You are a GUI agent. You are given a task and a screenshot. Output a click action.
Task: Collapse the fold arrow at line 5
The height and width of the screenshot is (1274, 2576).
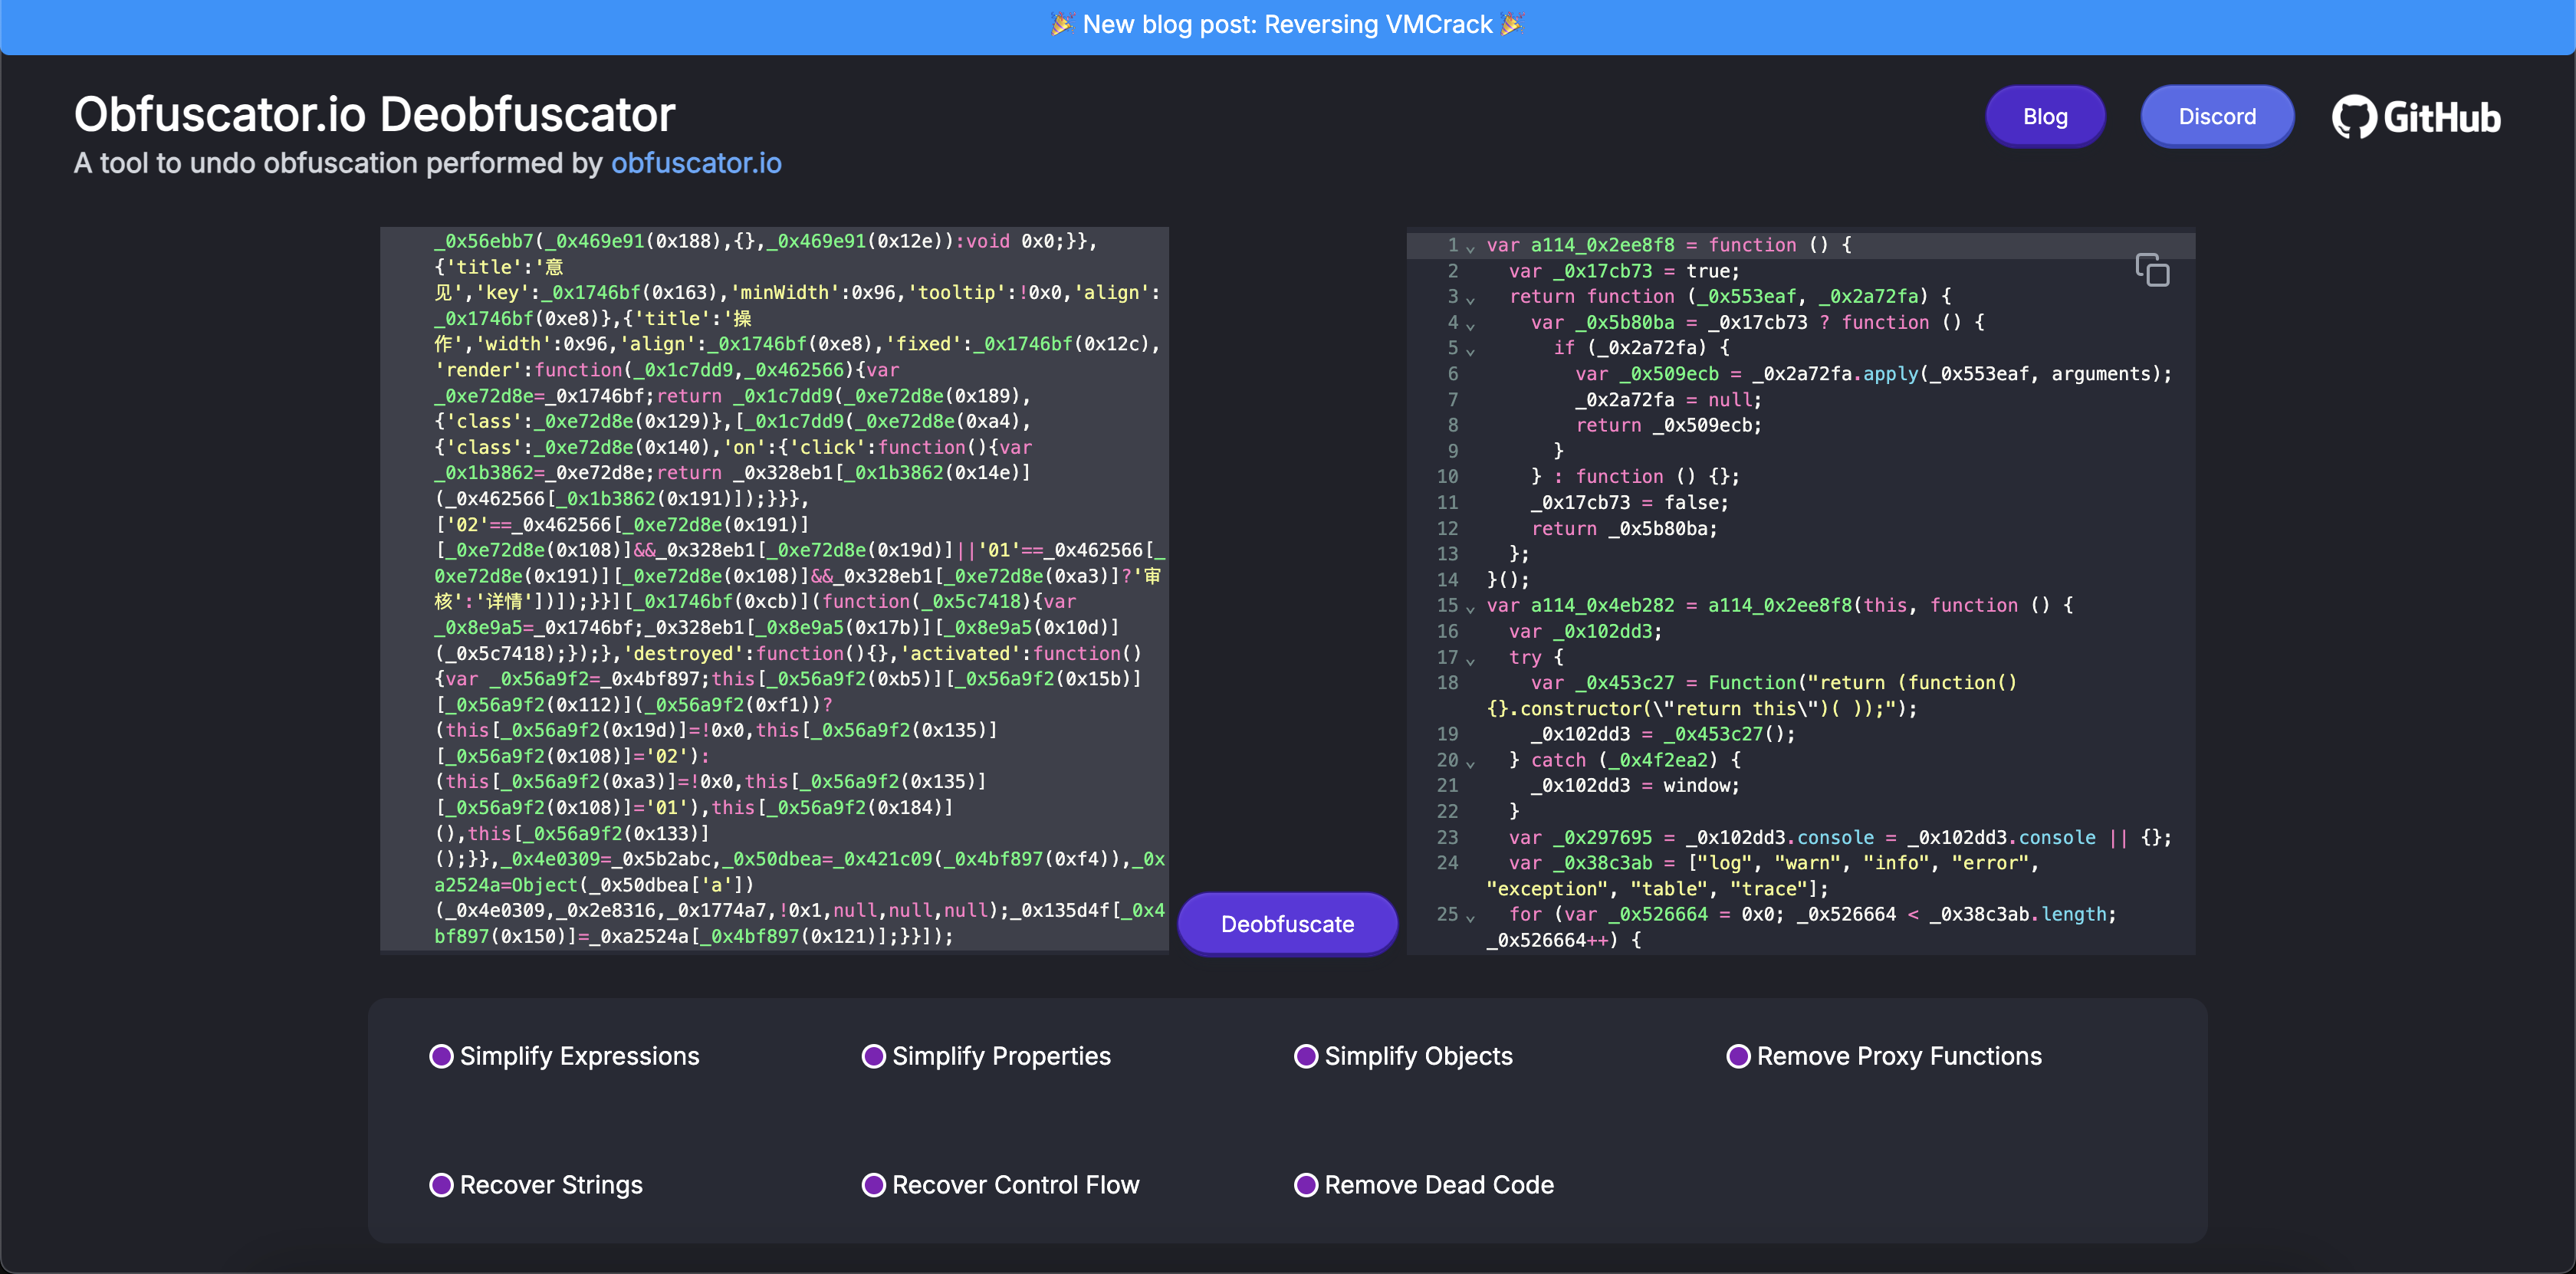tap(1470, 350)
